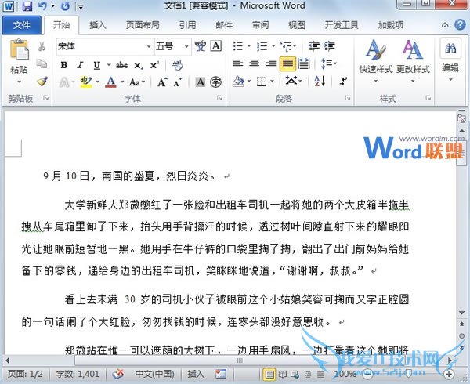Screen dimensions: 470x384
Task: Switch to the 插入 Insert tab
Action: (98, 25)
